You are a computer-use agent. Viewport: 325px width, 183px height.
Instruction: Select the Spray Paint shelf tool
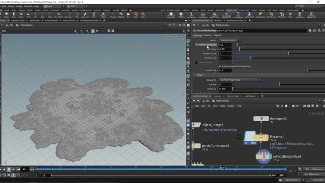pyautogui.click(x=85, y=15)
